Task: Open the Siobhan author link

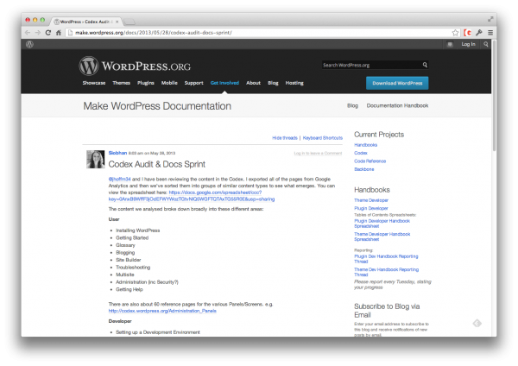Action: coord(117,153)
